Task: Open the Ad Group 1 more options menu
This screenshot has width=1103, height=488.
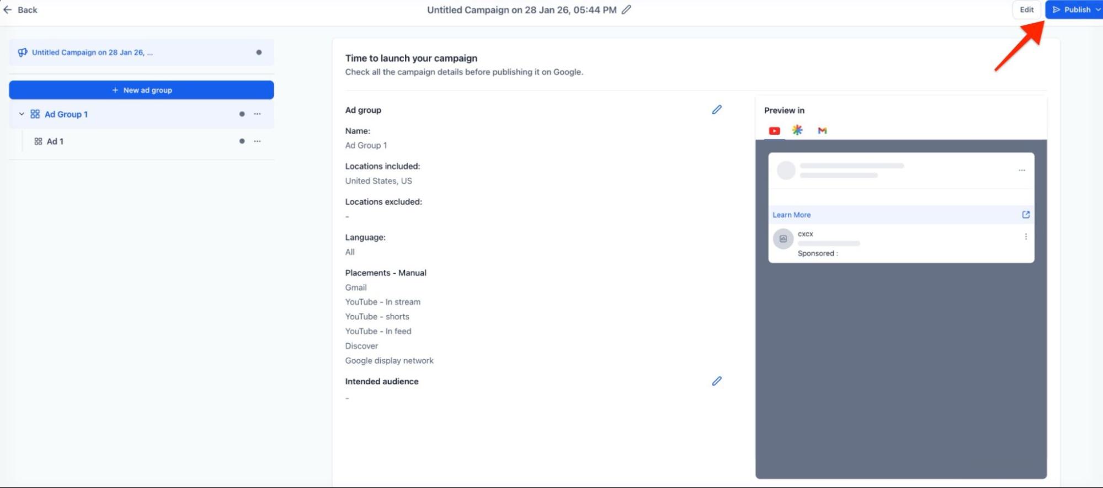Action: pos(257,114)
